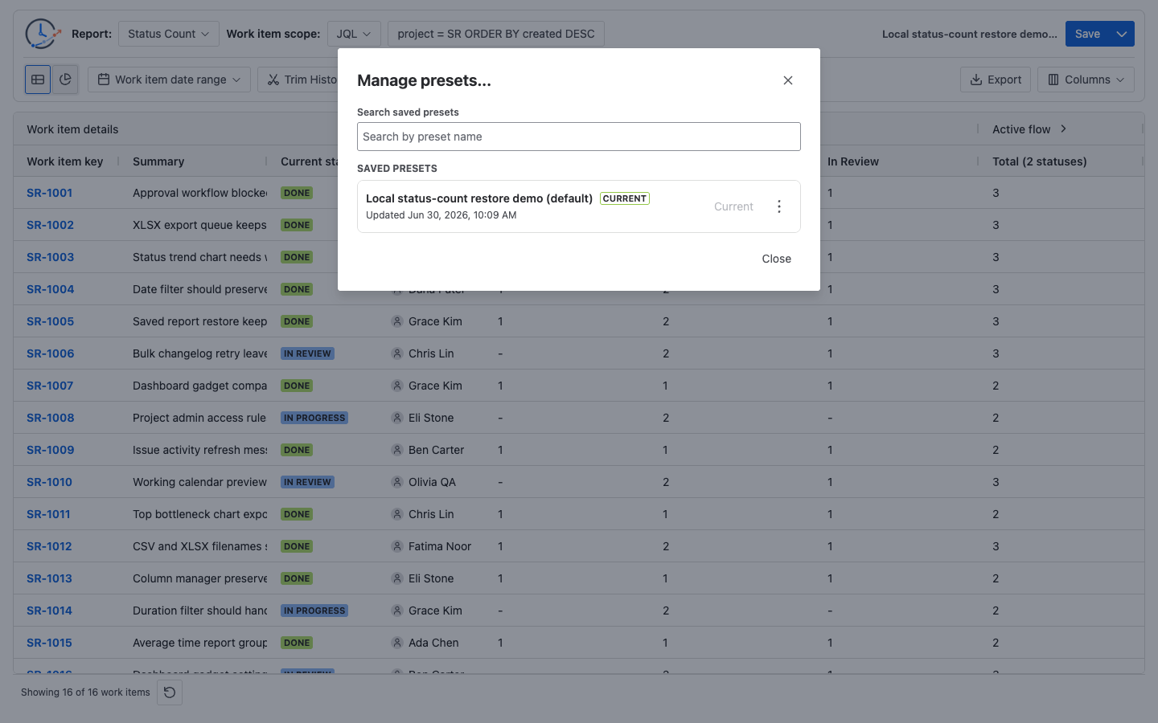This screenshot has height=723, width=1158.
Task: Open work item SR-1012
Action: pyautogui.click(x=49, y=546)
